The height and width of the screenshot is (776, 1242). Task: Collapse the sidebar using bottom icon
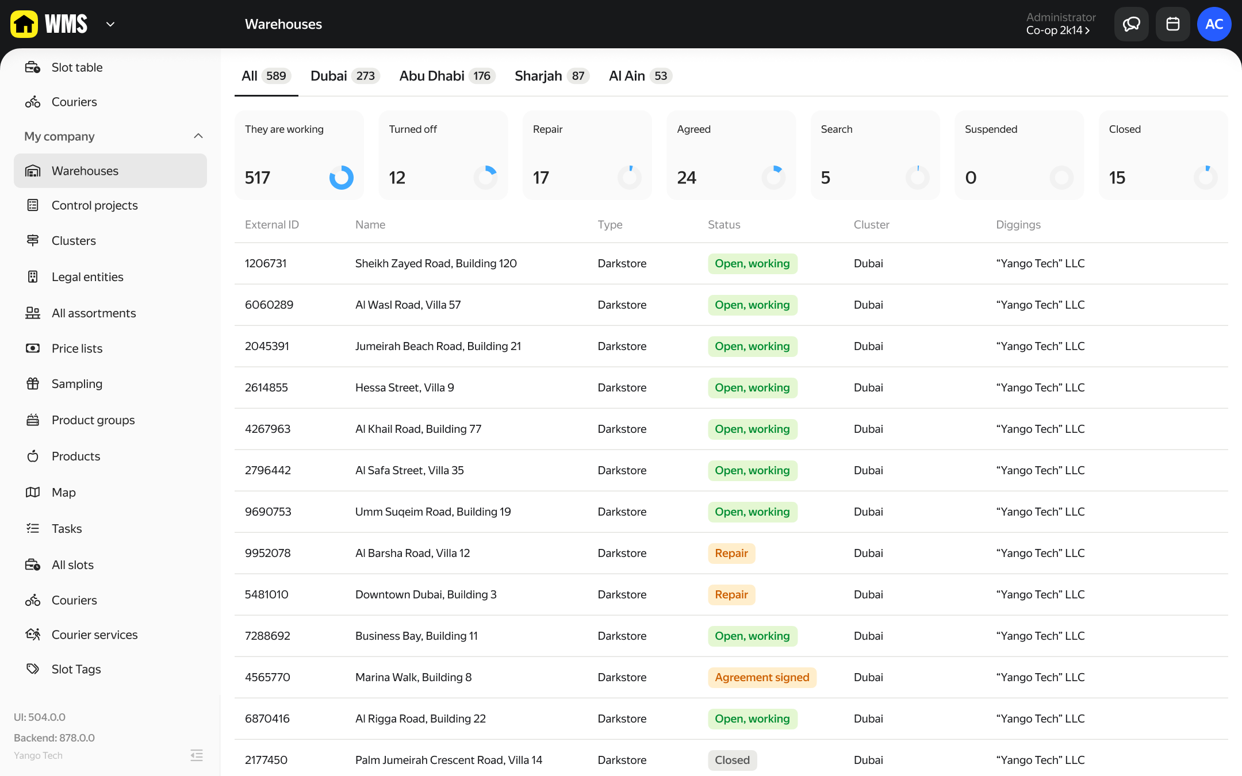click(197, 755)
